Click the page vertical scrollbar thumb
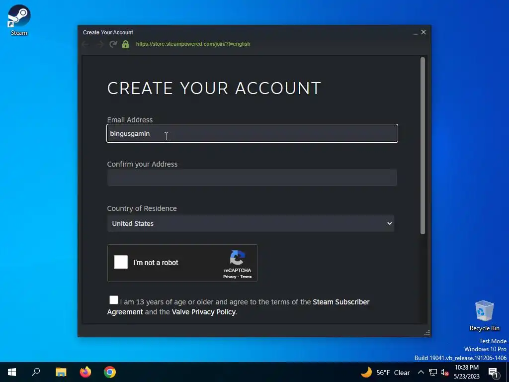The width and height of the screenshot is (509, 382). [423, 146]
